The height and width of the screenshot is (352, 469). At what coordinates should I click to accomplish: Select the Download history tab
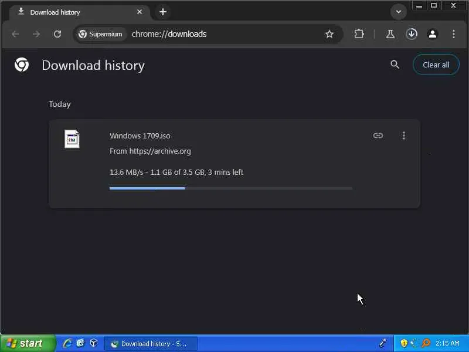(80, 12)
